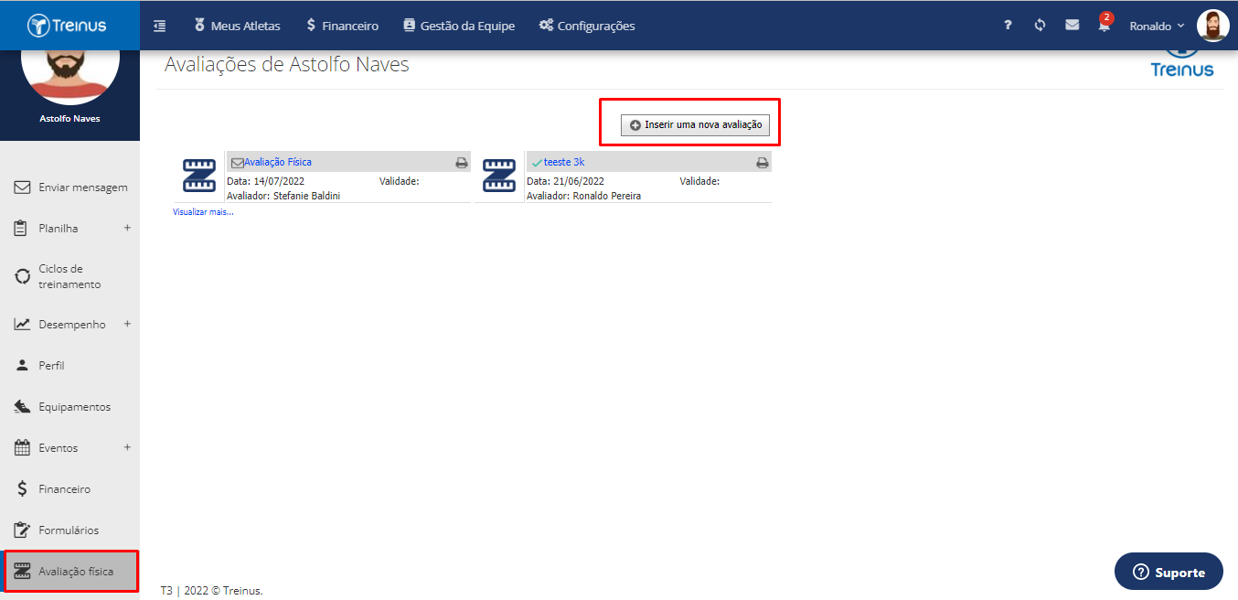Print the teeste 3k evaluation
Screen dimensions: 1238x600
point(763,163)
